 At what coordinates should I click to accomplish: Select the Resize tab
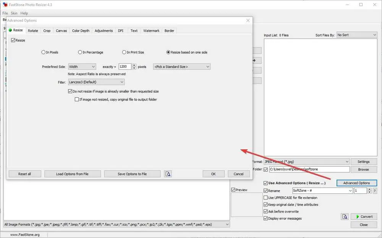coord(16,30)
